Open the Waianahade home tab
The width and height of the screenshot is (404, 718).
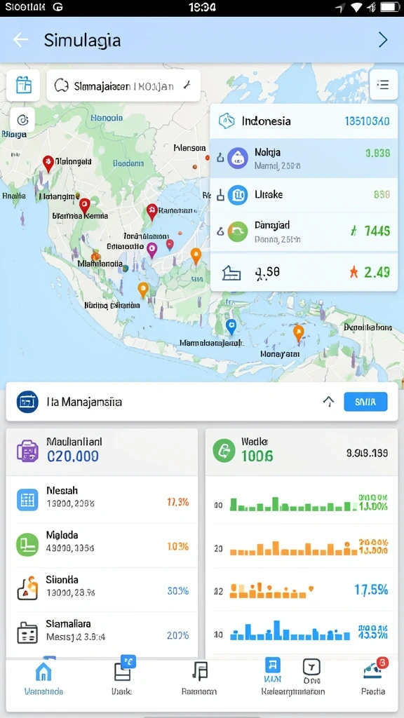[x=43, y=678]
